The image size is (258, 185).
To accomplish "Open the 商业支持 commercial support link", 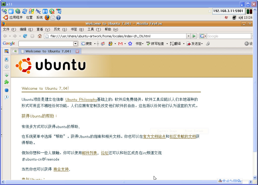I will (x=61, y=169).
